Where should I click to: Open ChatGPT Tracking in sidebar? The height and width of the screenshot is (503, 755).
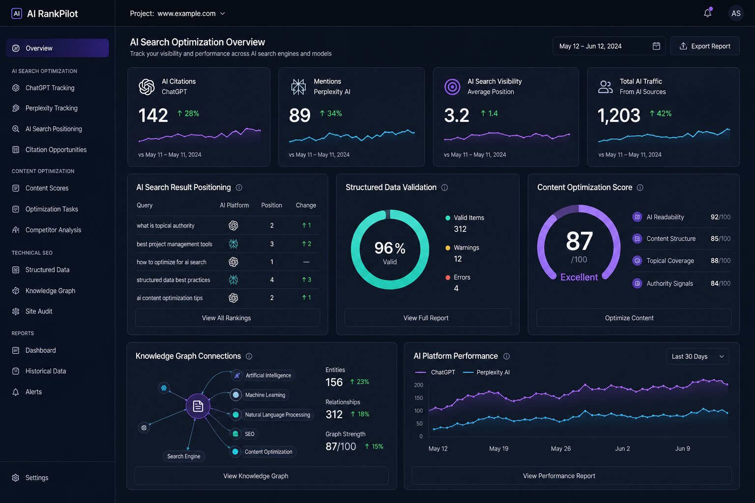(50, 88)
